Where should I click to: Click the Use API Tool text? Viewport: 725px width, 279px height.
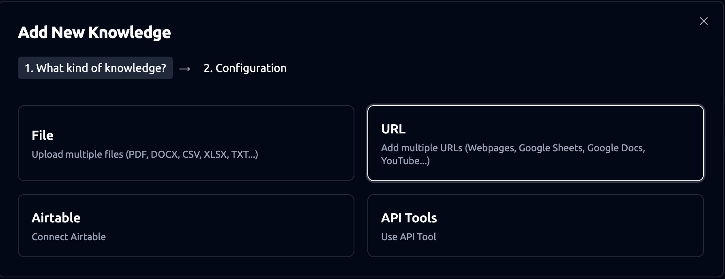click(x=408, y=237)
